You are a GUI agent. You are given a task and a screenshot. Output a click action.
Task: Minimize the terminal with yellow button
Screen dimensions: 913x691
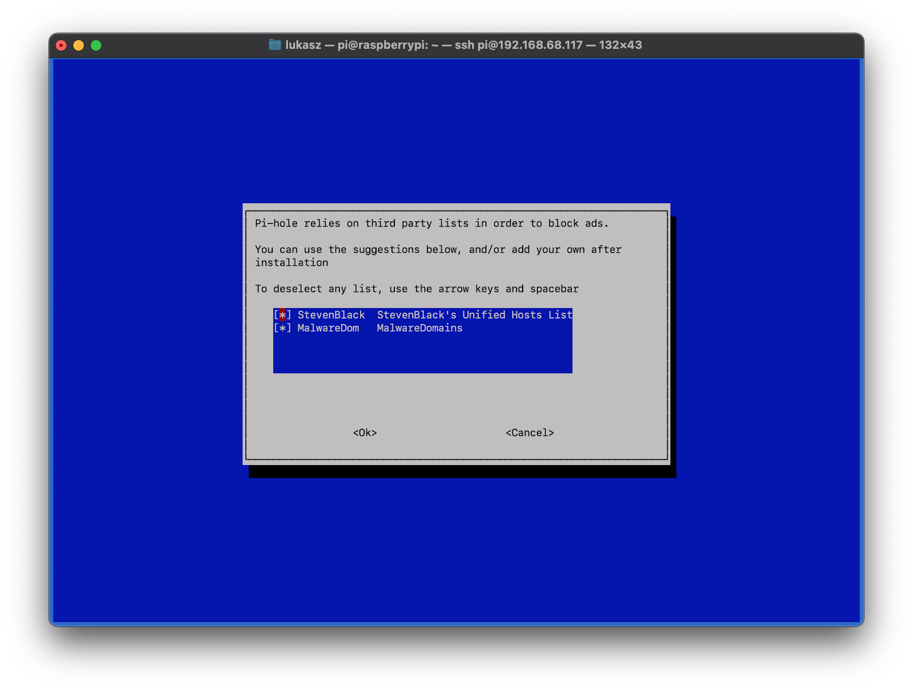point(79,45)
